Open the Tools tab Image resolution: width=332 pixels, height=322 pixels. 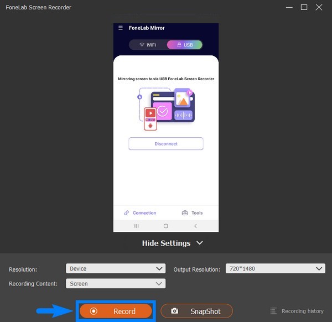click(x=192, y=213)
